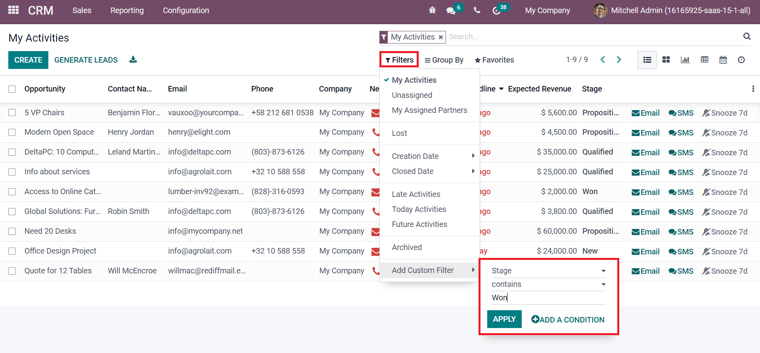
Task: Click the APPLY button
Action: point(504,319)
